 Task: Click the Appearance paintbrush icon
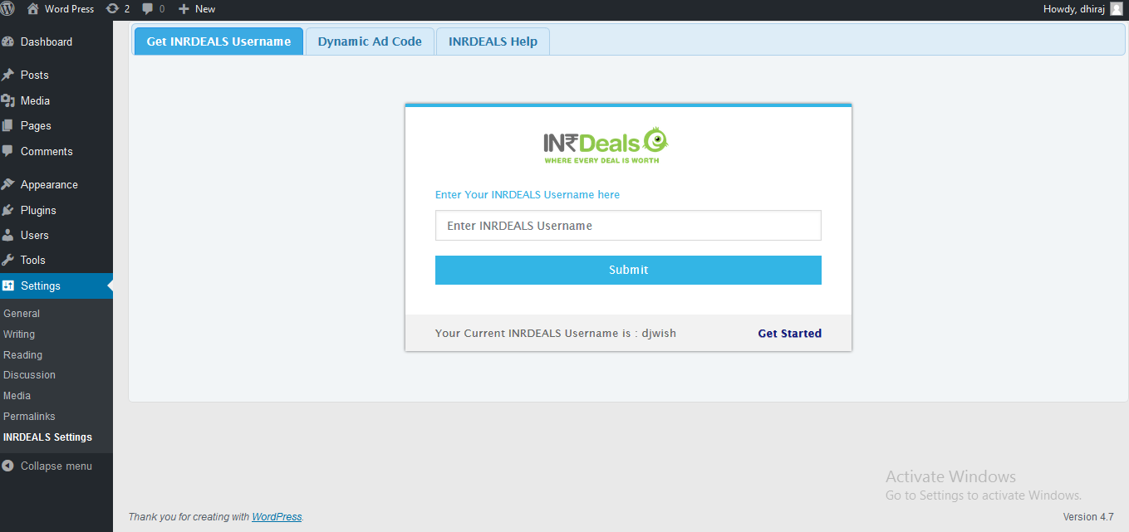(x=7, y=184)
